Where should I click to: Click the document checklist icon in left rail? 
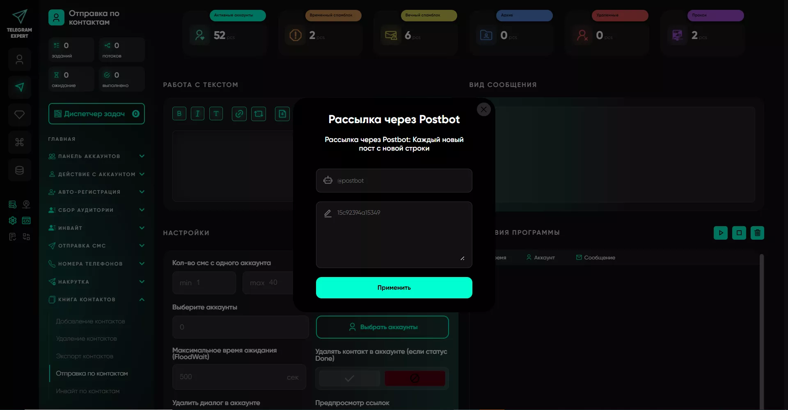[13, 236]
